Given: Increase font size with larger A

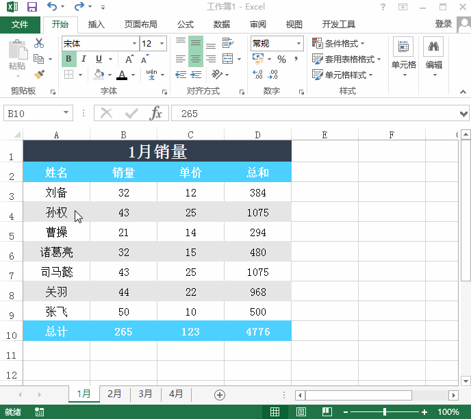Looking at the screenshot, I should 129,59.
